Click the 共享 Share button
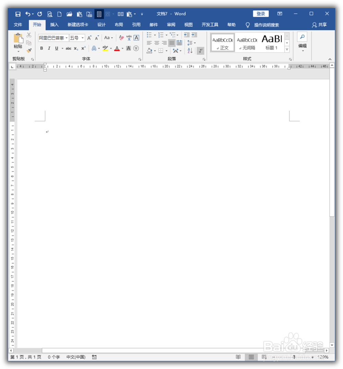The height and width of the screenshot is (369, 343). [319, 25]
